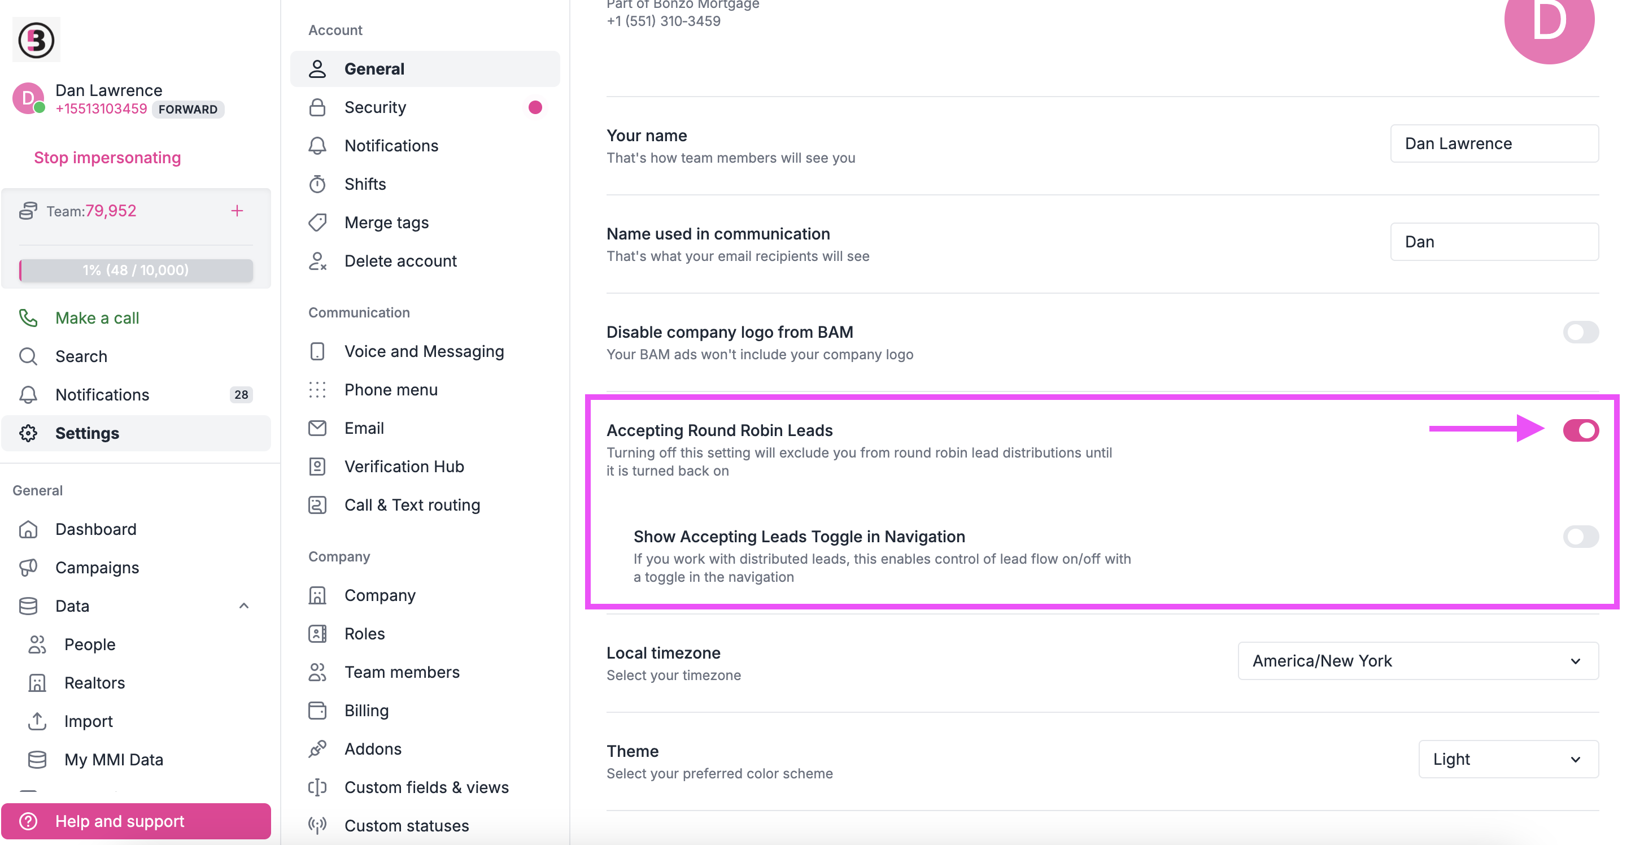Click the Merge tags tag icon

(317, 223)
